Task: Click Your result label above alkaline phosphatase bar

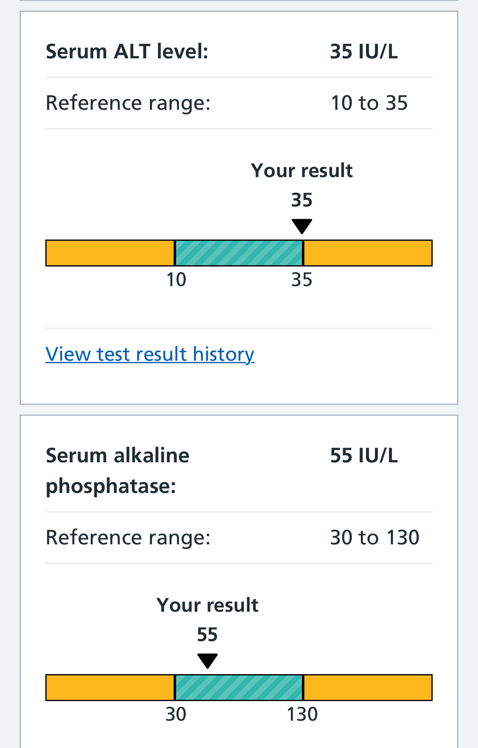Action: (207, 605)
